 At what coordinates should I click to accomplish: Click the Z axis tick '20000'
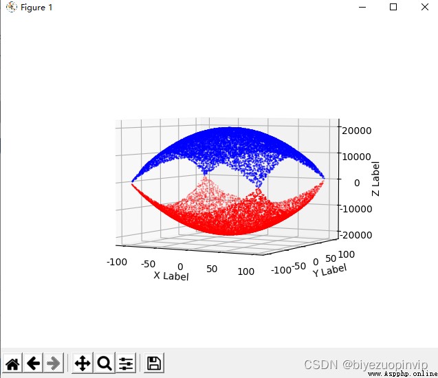(357, 131)
